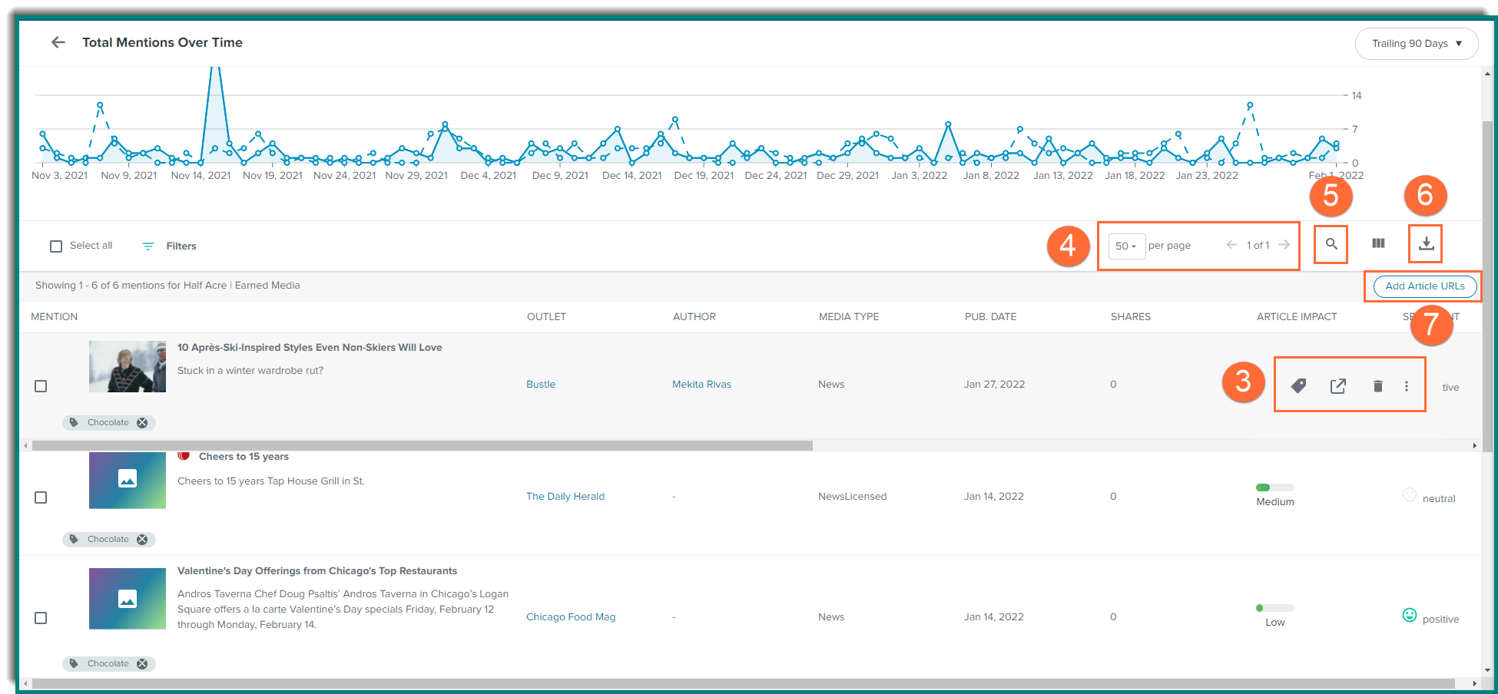Open the 50 per page dropdown
This screenshot has height=694, width=1498.
click(x=1127, y=246)
